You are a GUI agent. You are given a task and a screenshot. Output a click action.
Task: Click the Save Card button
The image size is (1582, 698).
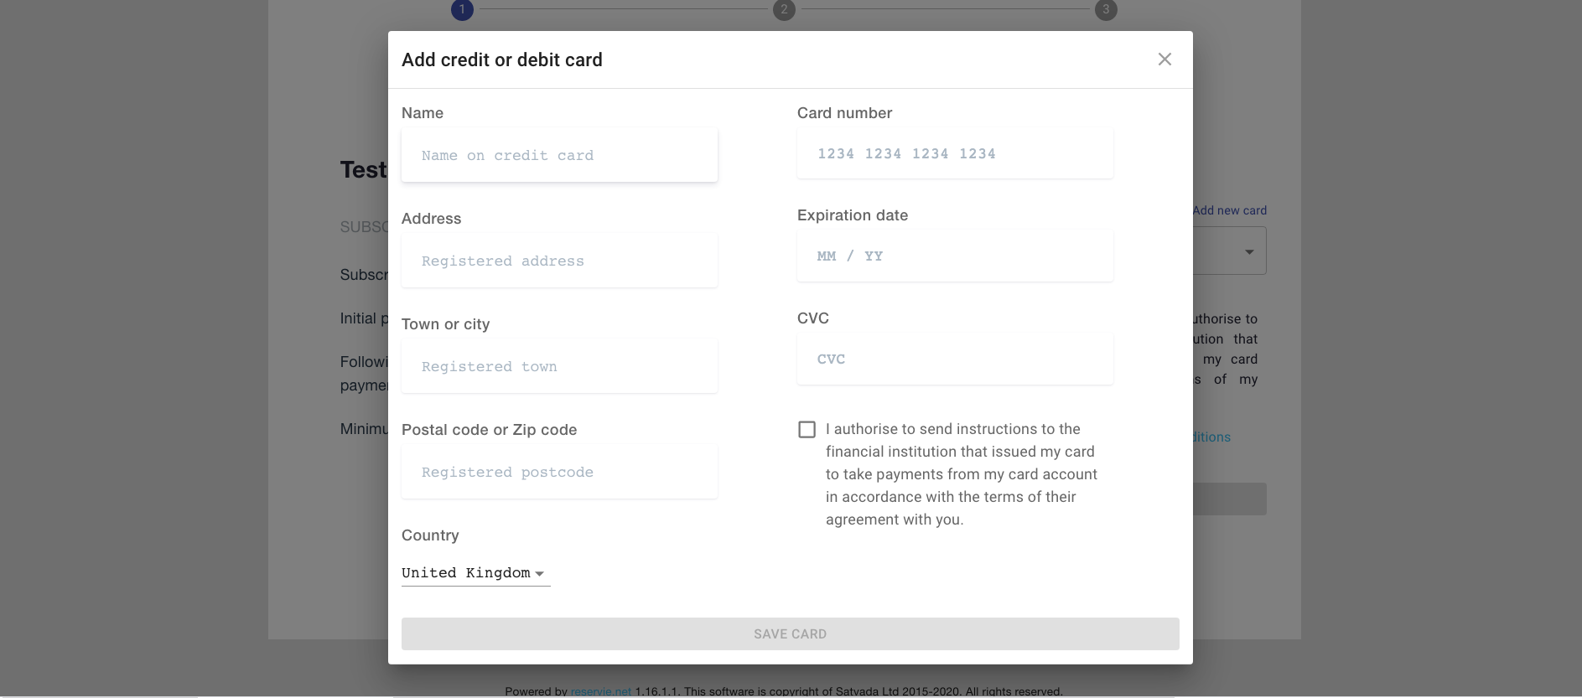(790, 633)
